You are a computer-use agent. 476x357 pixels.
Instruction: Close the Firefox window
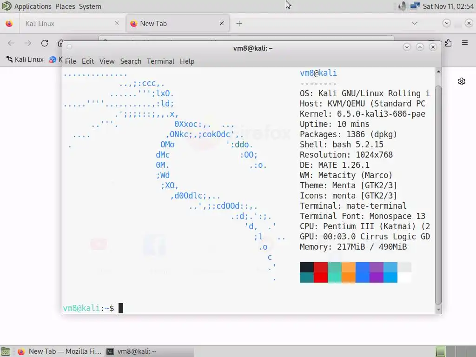469,23
